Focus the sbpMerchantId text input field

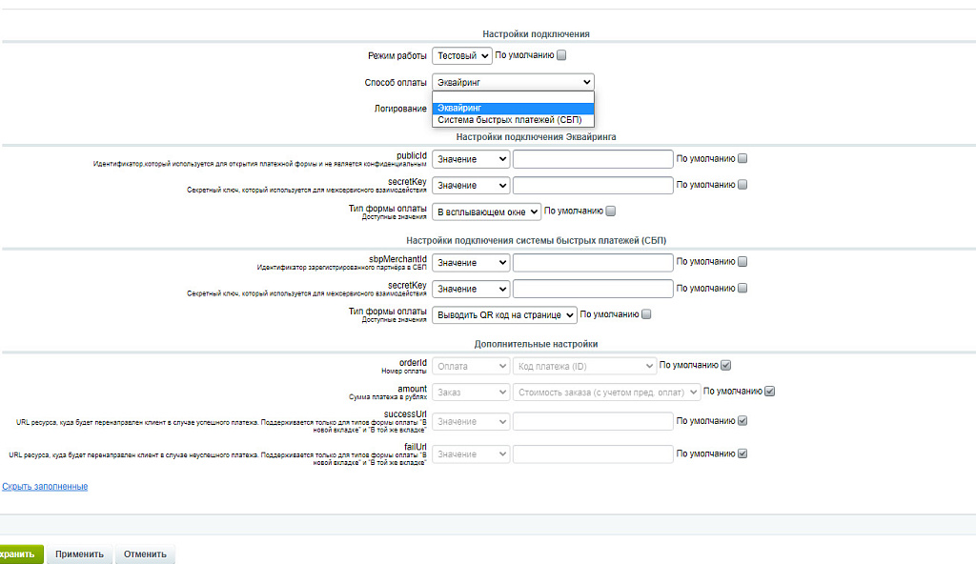coord(593,262)
